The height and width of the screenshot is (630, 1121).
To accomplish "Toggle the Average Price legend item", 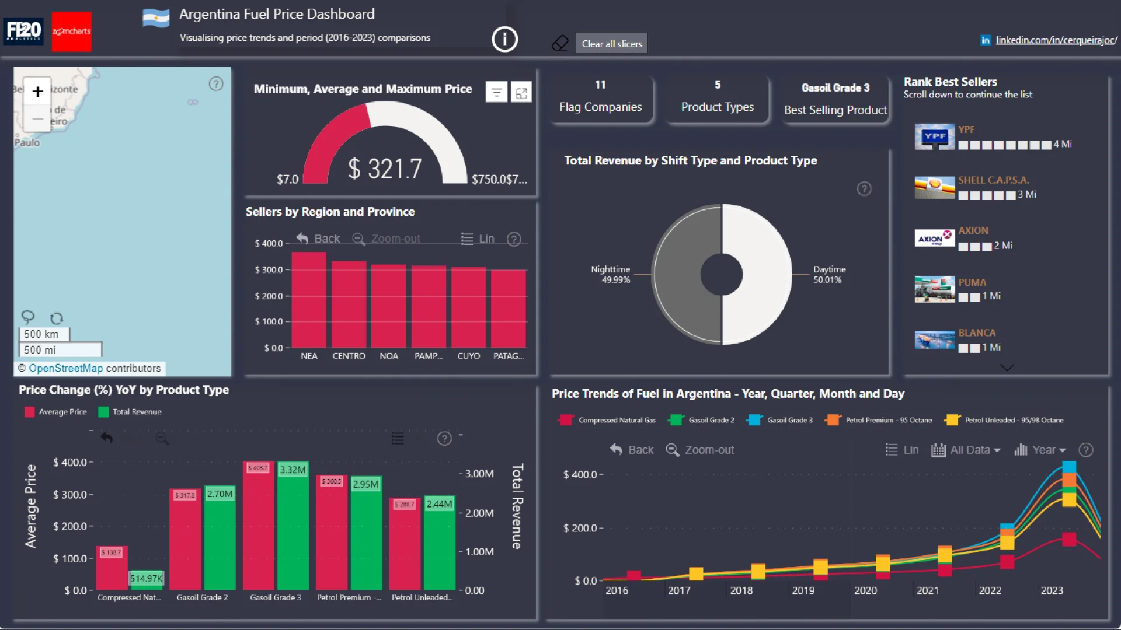I will coord(56,412).
